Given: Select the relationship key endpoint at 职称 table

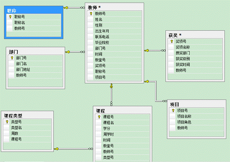Looking at the screenshot, I should (66, 7).
